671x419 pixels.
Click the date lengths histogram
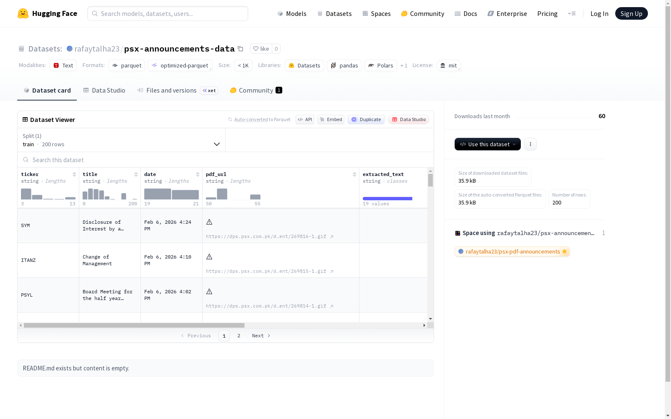coord(172,194)
